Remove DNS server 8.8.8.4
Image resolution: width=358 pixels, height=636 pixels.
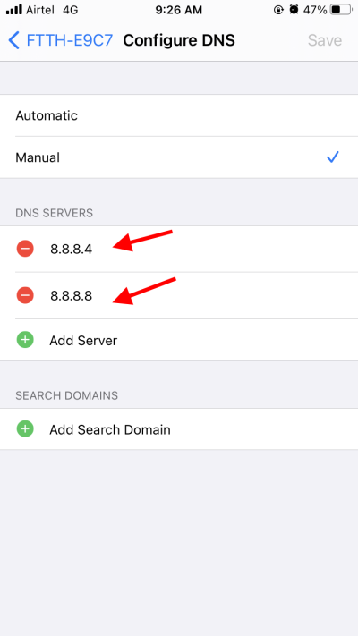[25, 249]
